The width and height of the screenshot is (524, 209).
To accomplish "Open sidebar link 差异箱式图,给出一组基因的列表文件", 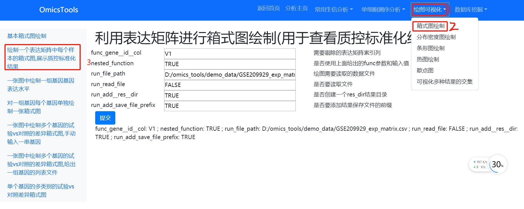I will coord(41,164).
